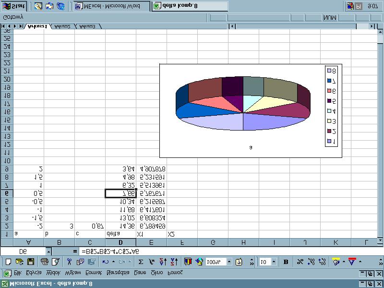This screenshot has width=384, height=288.
Task: Click the Decrease Decimal icon
Action: click(x=322, y=262)
